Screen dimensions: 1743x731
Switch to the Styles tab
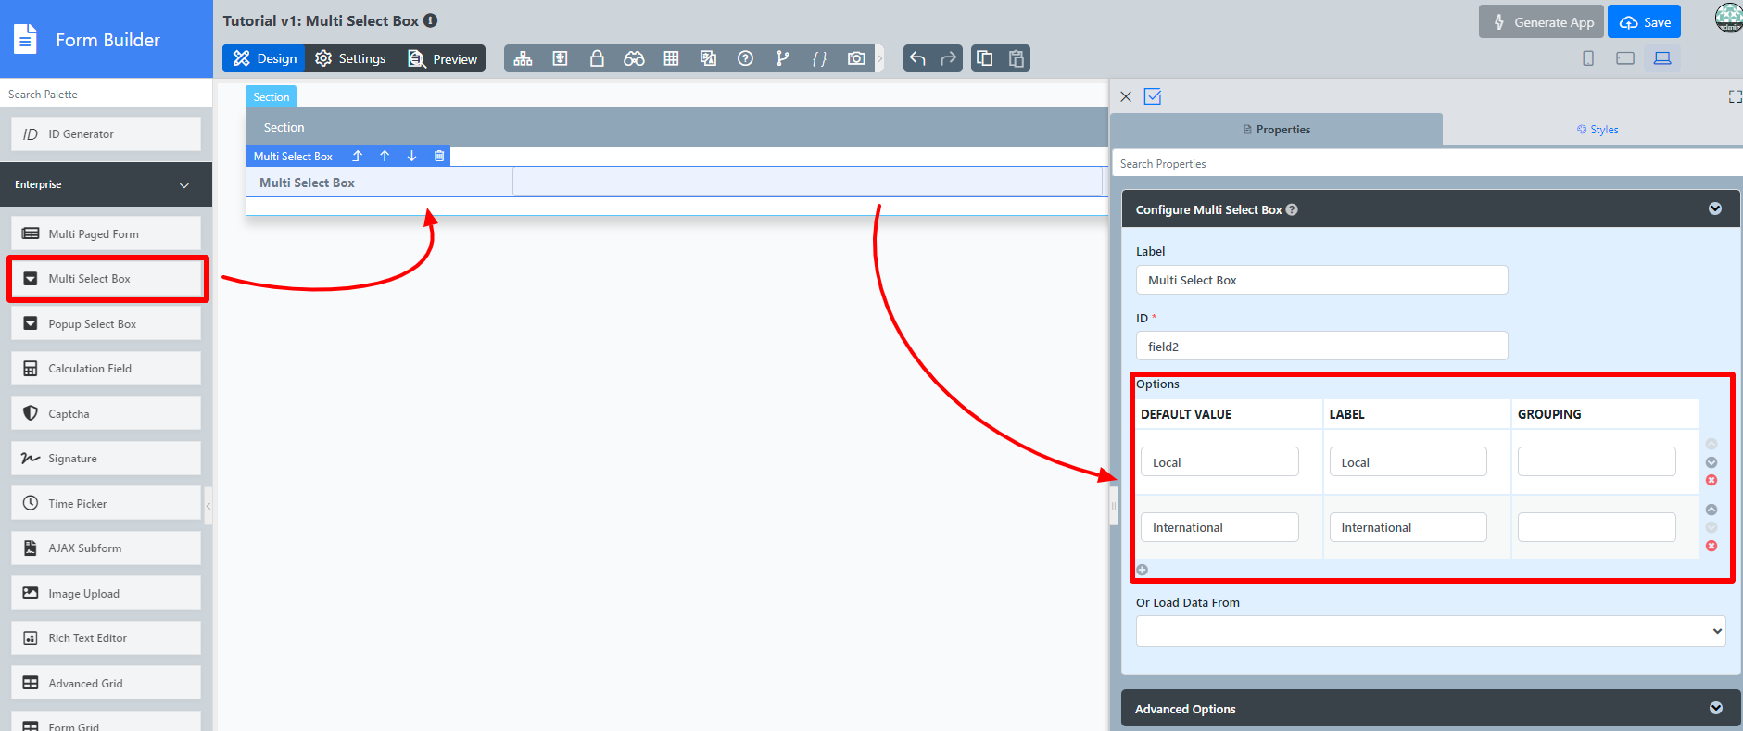pyautogui.click(x=1598, y=130)
